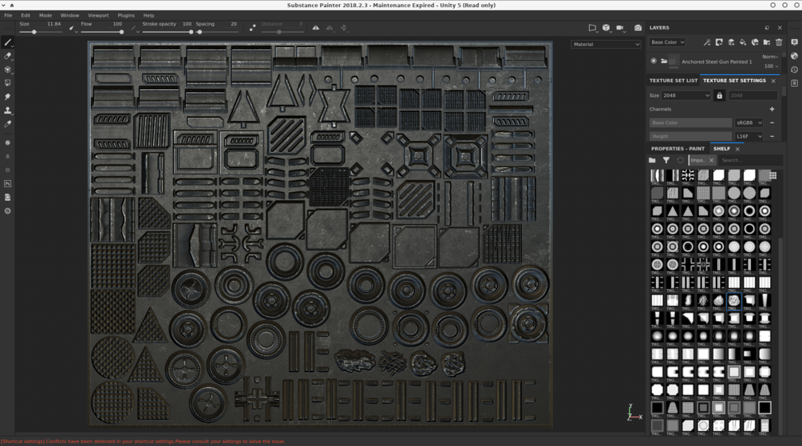Delete layer with the trash icon
Image resolution: width=802 pixels, height=446 pixels.
[x=779, y=42]
